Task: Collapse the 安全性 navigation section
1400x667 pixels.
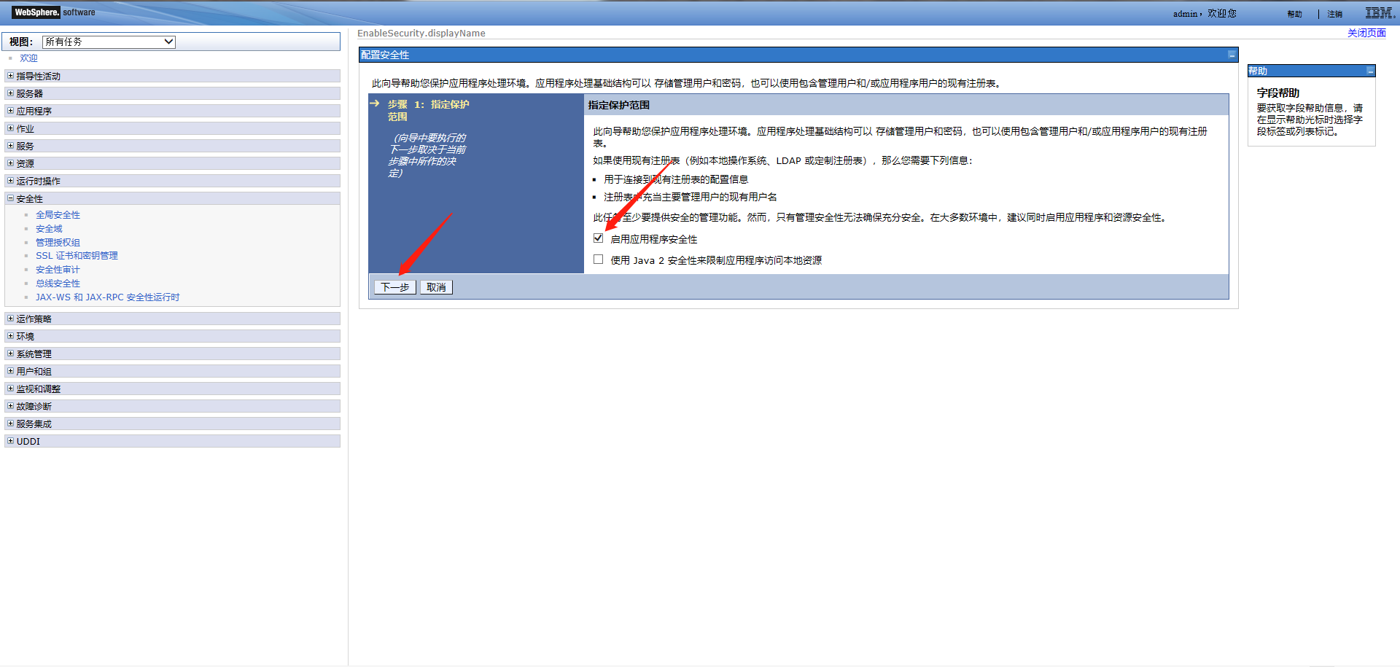Action: (x=10, y=198)
